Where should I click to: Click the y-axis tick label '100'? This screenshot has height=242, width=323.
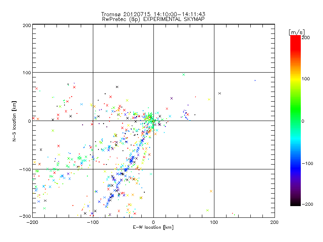(x=27, y=73)
